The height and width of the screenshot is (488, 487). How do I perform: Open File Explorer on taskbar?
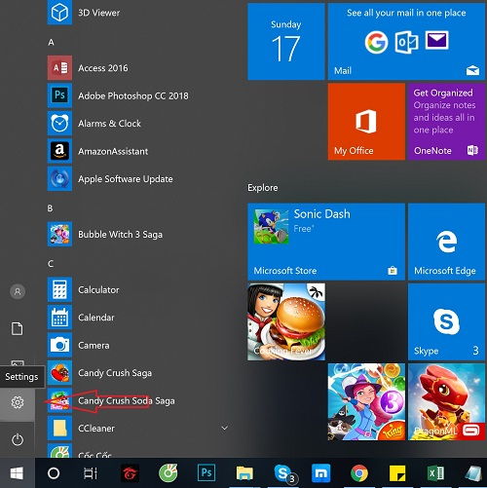click(244, 473)
